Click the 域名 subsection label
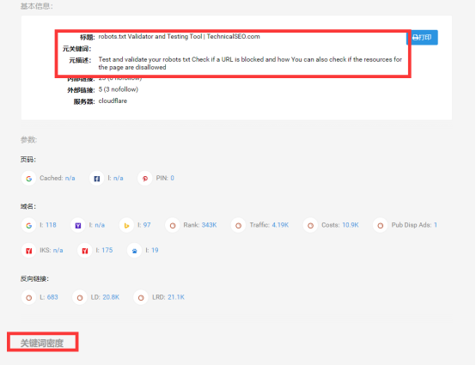 coord(28,207)
